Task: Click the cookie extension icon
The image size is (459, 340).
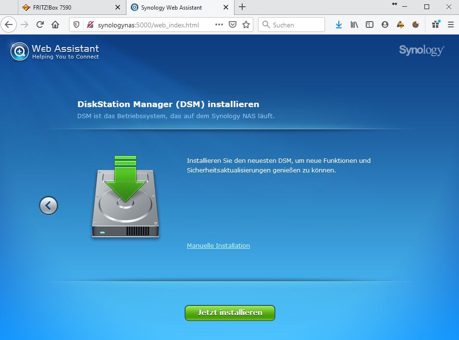Action: coord(416,25)
